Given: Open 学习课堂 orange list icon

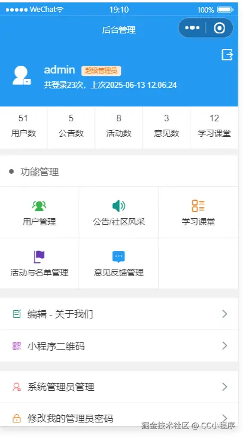Looking at the screenshot, I should [x=198, y=206].
